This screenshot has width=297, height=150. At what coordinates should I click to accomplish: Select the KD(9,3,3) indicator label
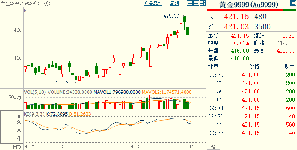coord(34,114)
